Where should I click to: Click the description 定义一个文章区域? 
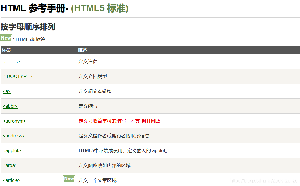[x=97, y=180]
